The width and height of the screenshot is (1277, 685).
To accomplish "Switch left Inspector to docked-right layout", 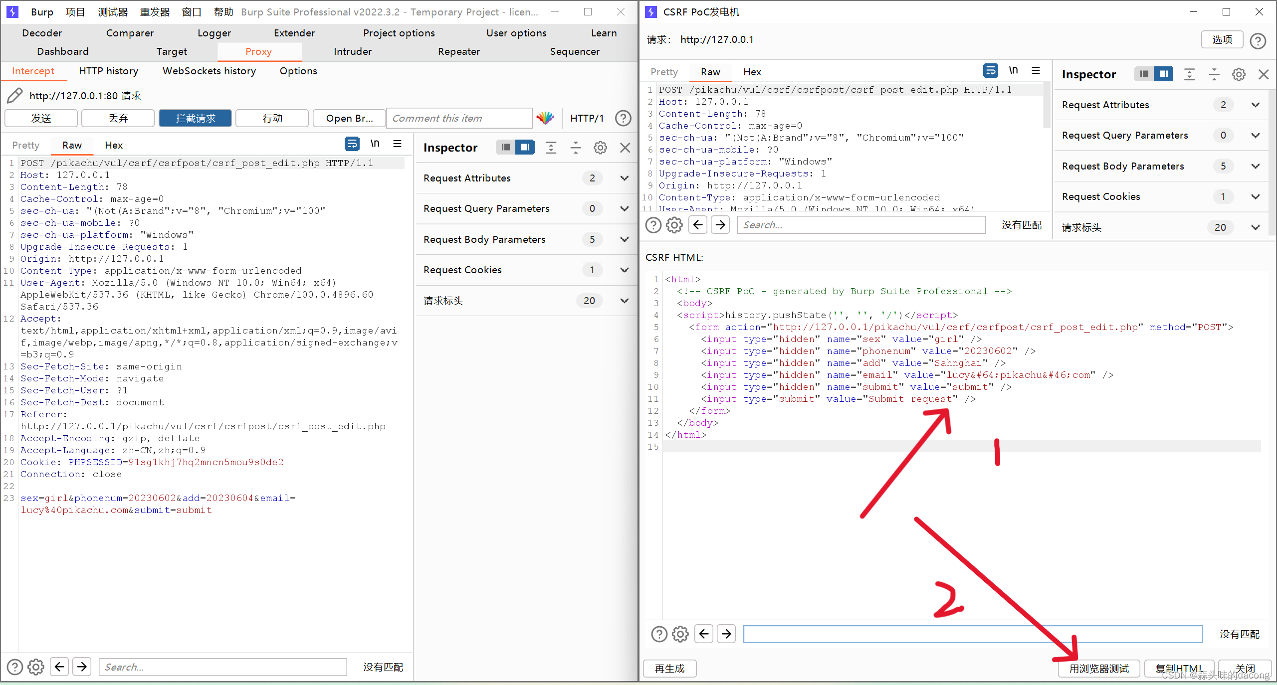I will tap(525, 147).
